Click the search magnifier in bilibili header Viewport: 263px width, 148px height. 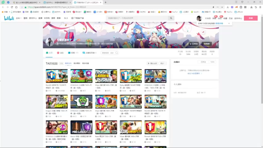pyautogui.click(x=171, y=18)
